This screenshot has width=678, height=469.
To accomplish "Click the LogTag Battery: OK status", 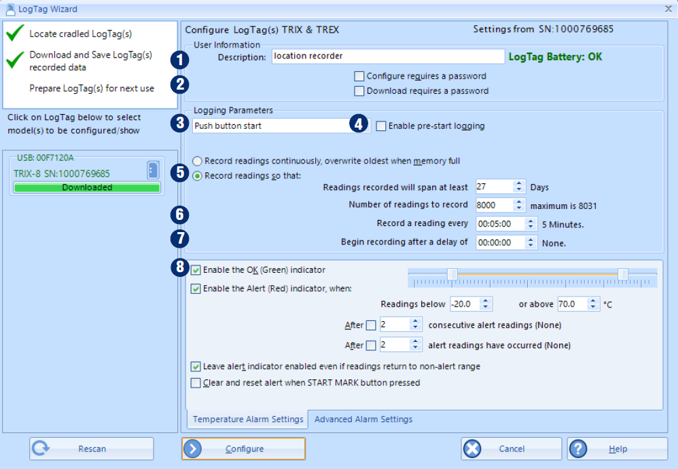I will pos(555,57).
